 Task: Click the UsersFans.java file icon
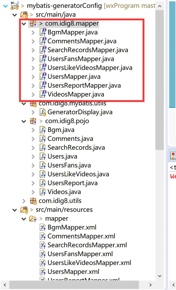[43, 165]
